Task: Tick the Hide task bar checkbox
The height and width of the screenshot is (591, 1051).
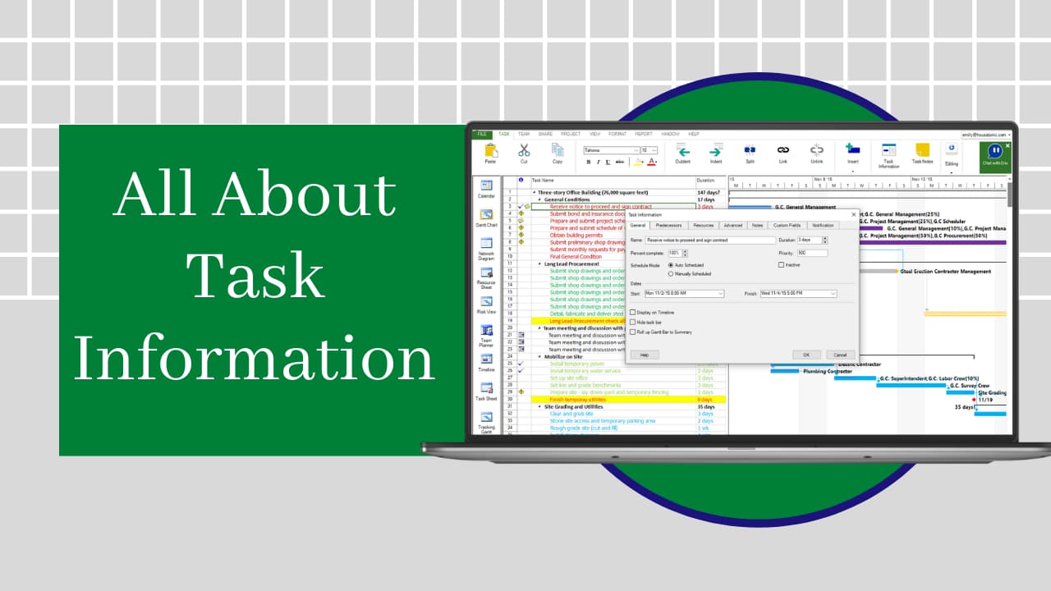Action: pyautogui.click(x=632, y=322)
